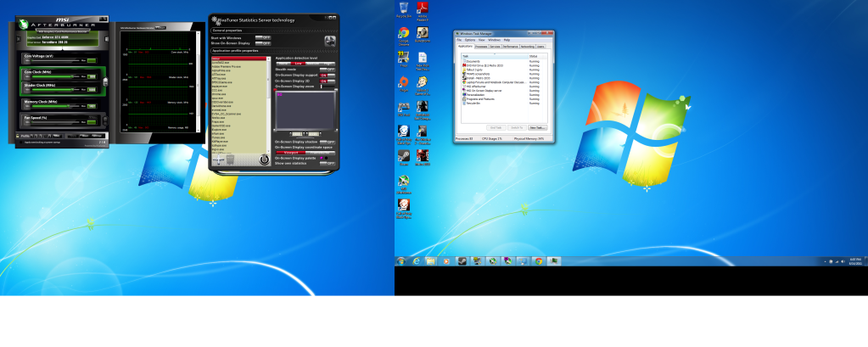Viewport: 868px width, 347px height.
Task: Switch to Performance tab in Task Manager
Action: 511,47
